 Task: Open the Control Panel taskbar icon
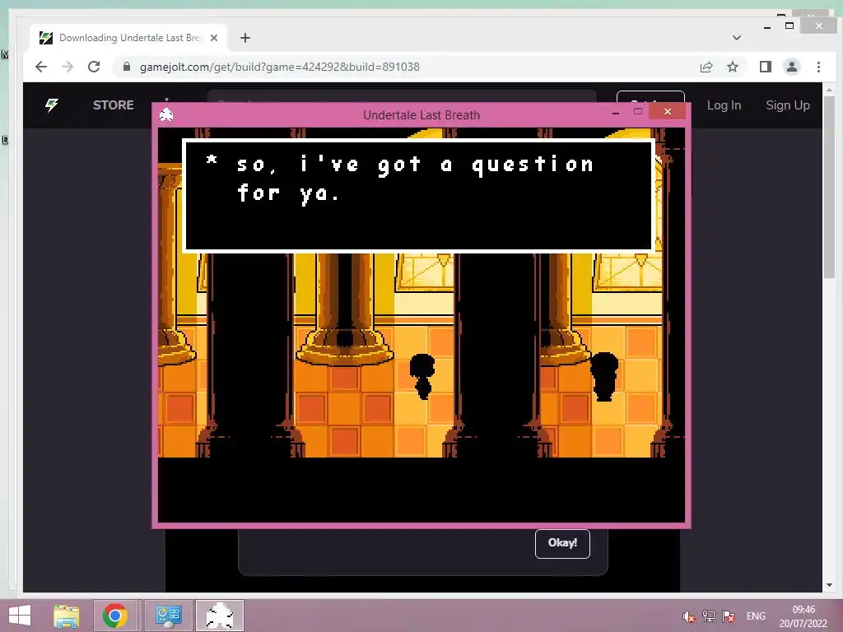tap(168, 616)
